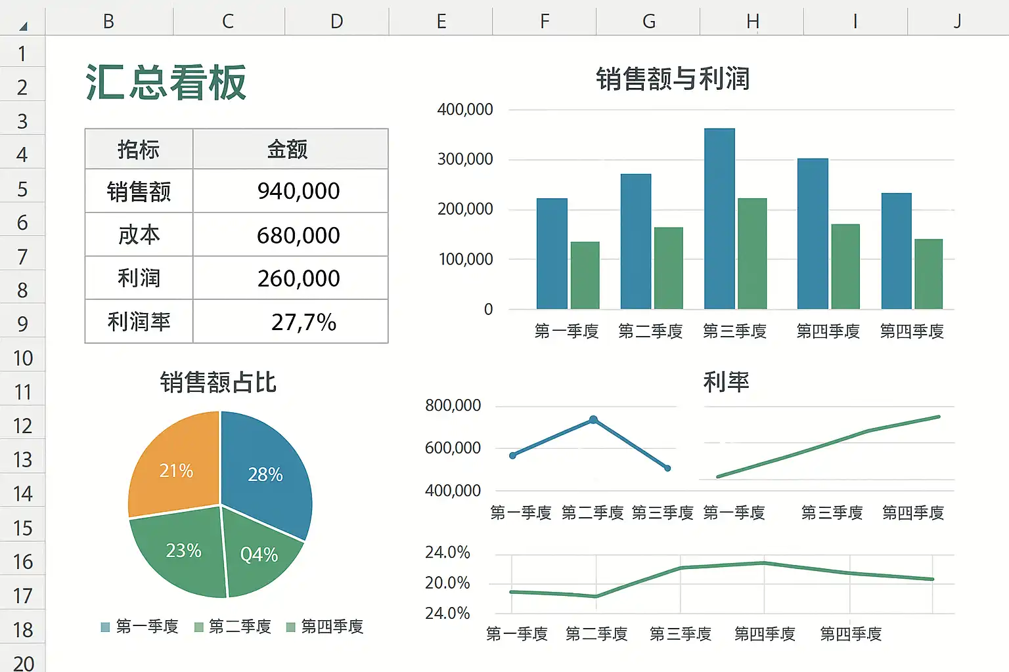Click the 利率 chart title

click(726, 381)
